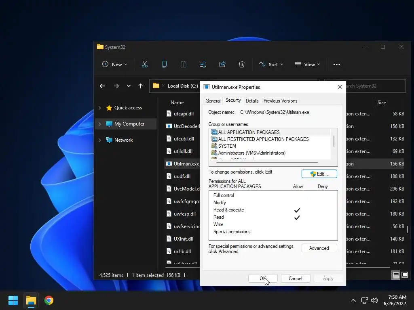Expand the Network tree node
The height and width of the screenshot is (310, 414).
tap(100, 140)
